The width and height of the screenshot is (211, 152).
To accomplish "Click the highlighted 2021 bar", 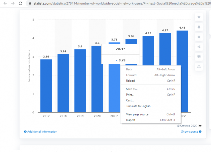I will (114, 88).
